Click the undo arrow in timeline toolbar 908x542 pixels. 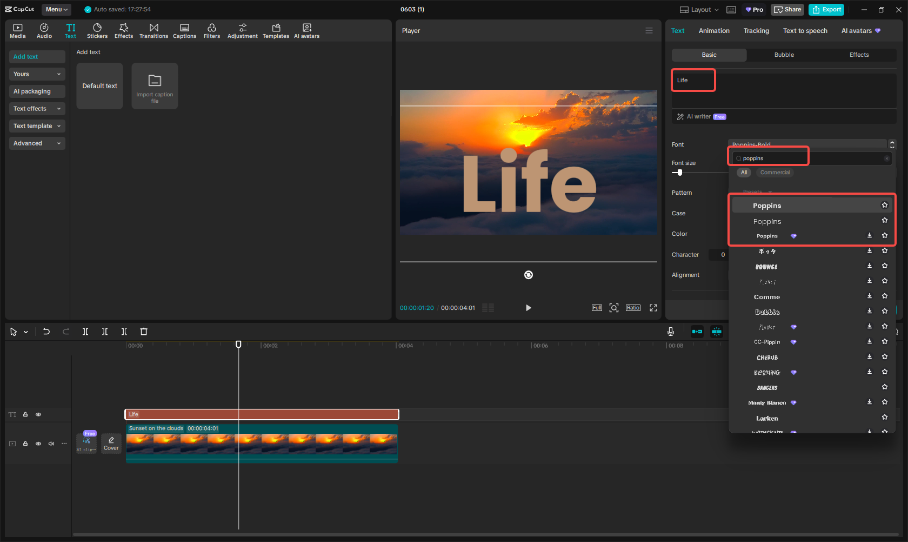click(x=46, y=332)
